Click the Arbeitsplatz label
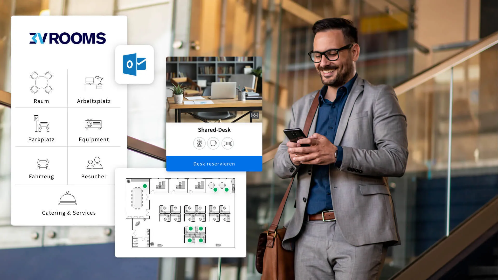 click(x=94, y=101)
